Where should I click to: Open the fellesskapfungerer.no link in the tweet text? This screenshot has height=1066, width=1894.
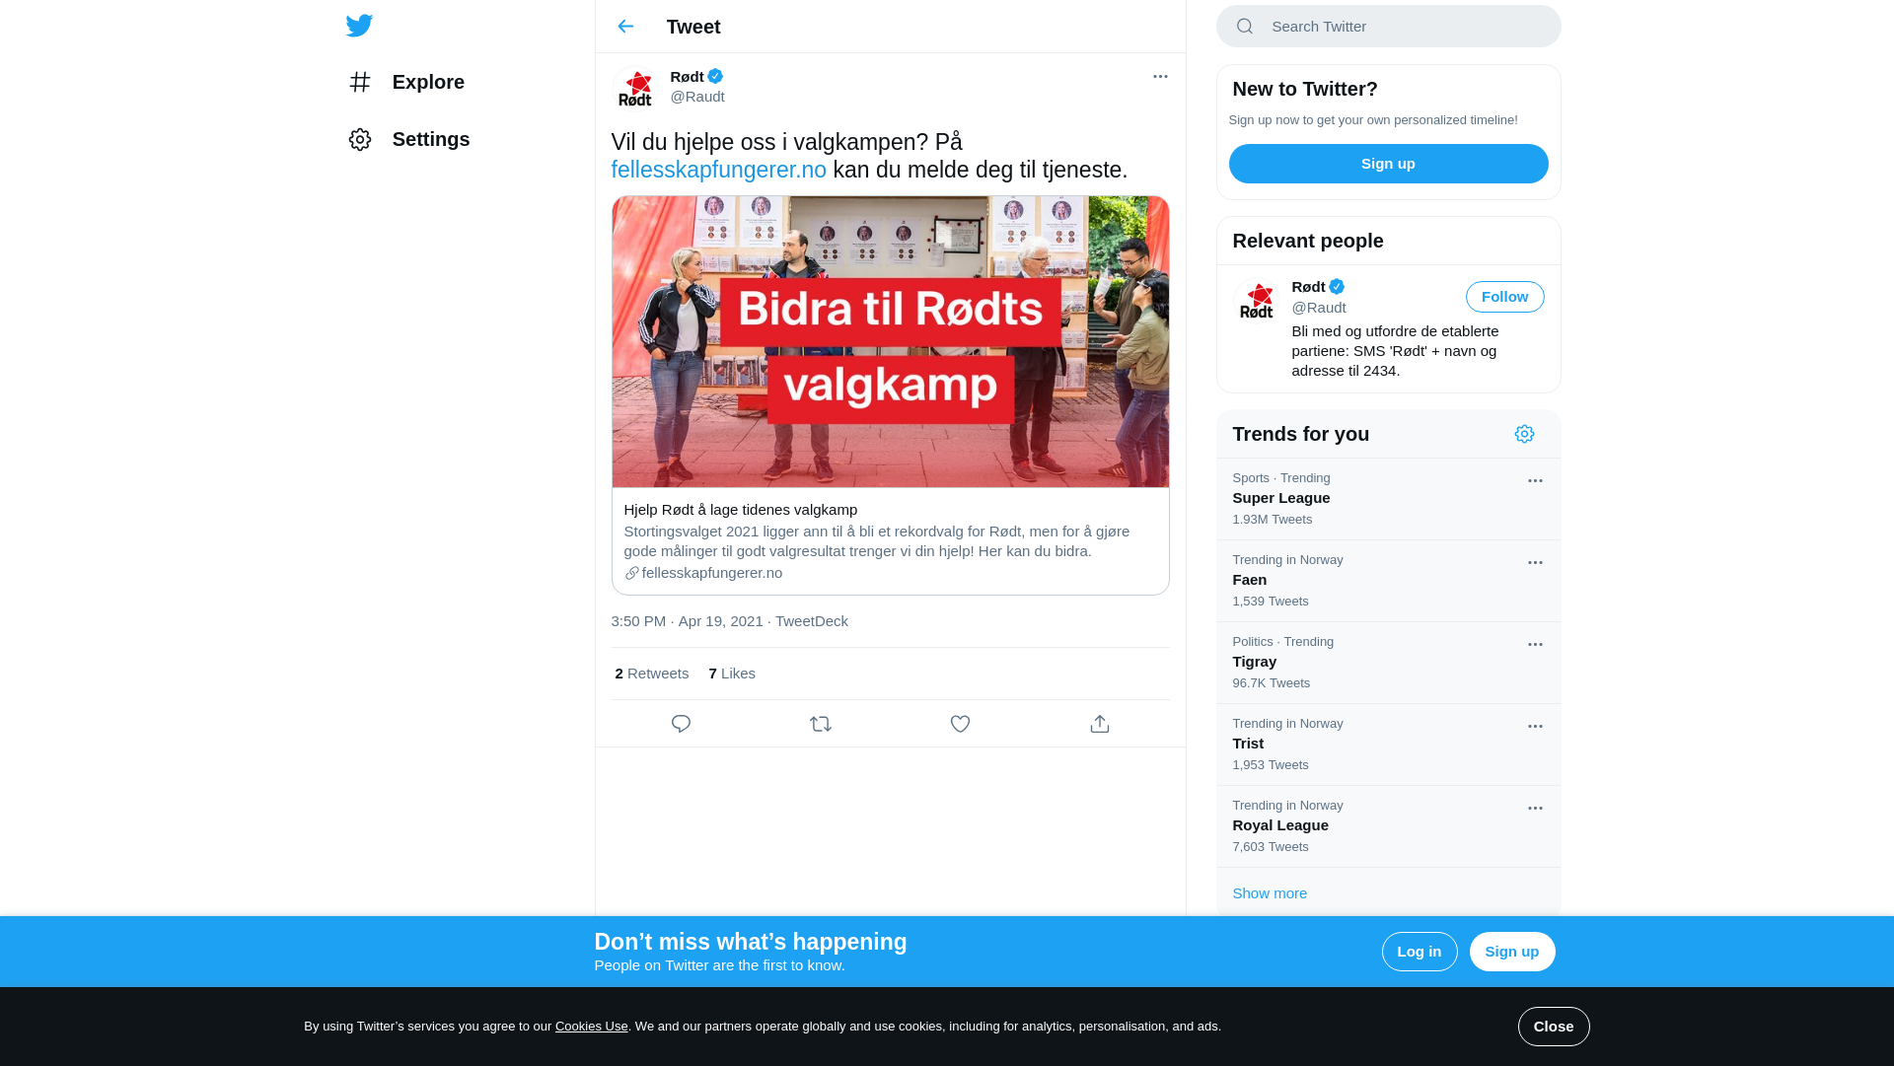(718, 170)
